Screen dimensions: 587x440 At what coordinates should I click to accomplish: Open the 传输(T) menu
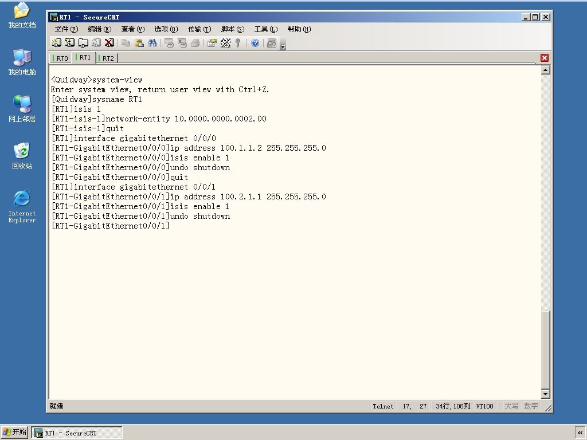(x=199, y=29)
